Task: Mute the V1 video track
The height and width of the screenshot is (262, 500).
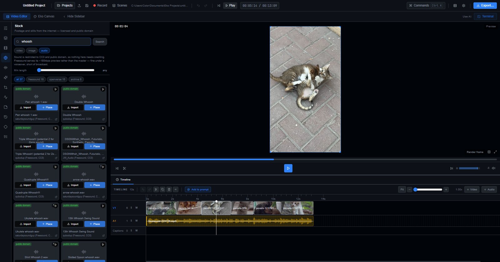Action: [x=137, y=208]
